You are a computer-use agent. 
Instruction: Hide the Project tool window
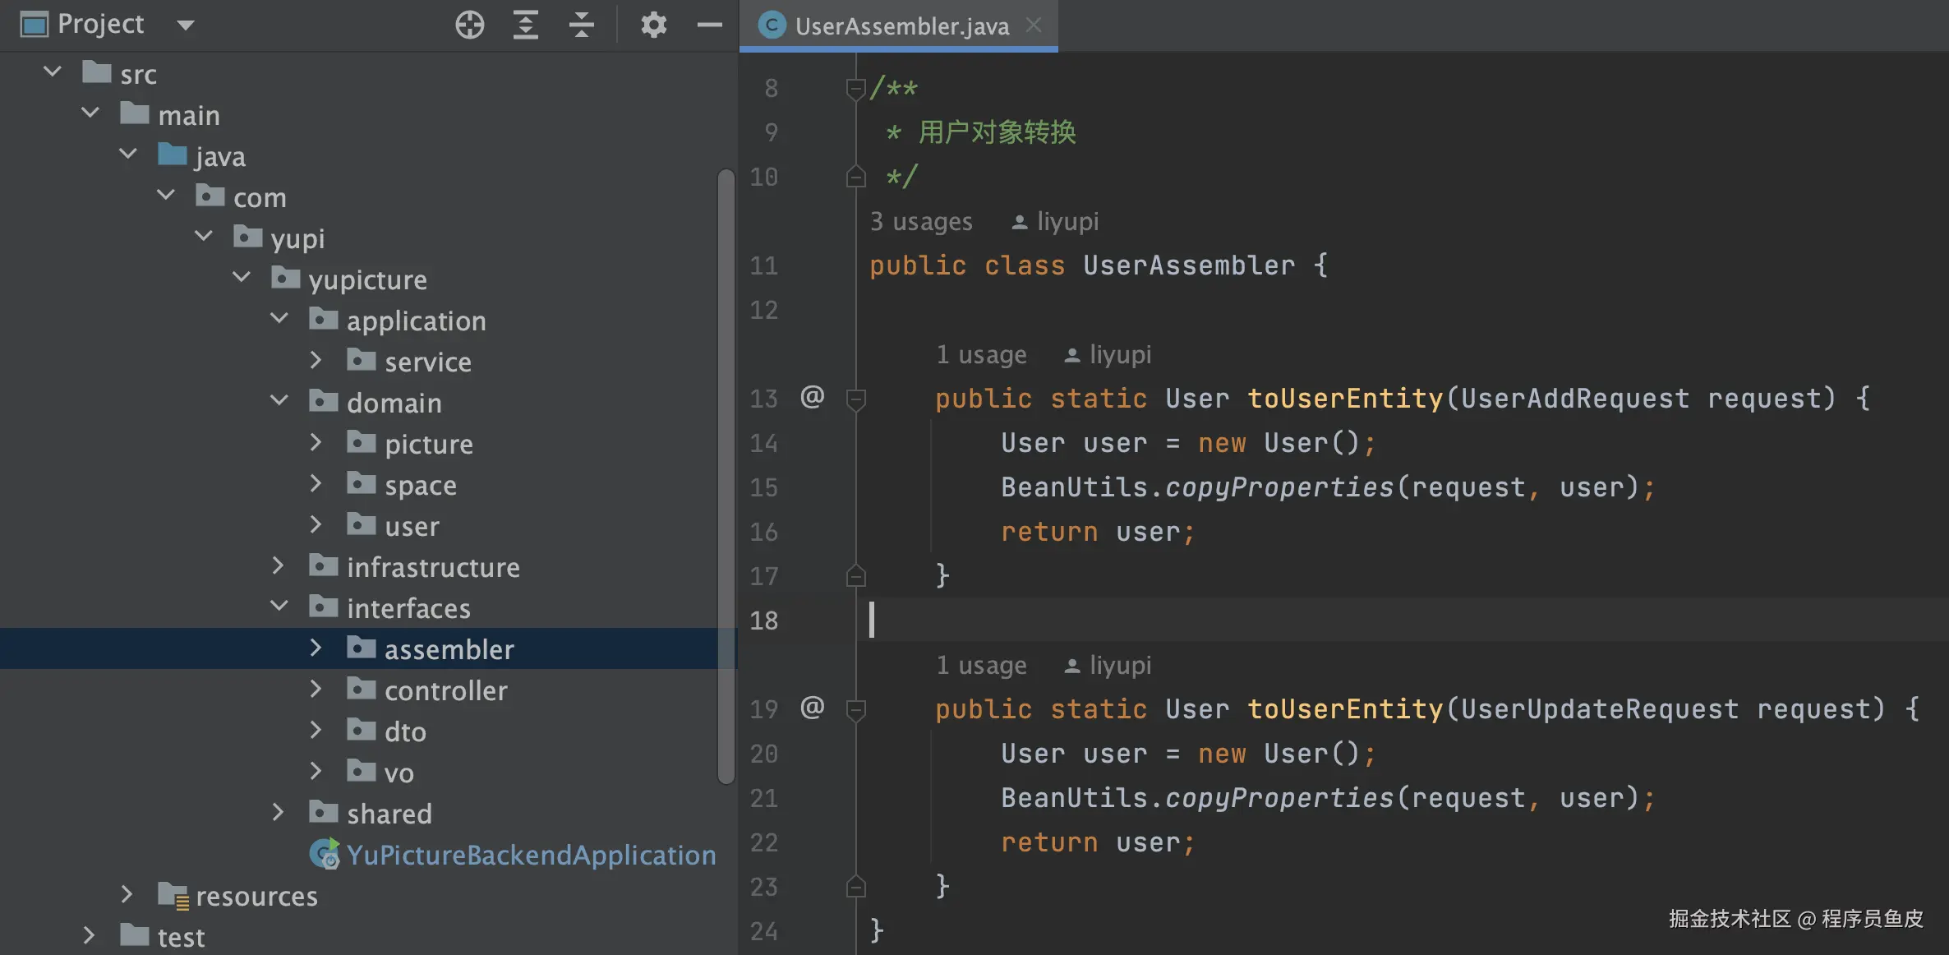click(709, 25)
